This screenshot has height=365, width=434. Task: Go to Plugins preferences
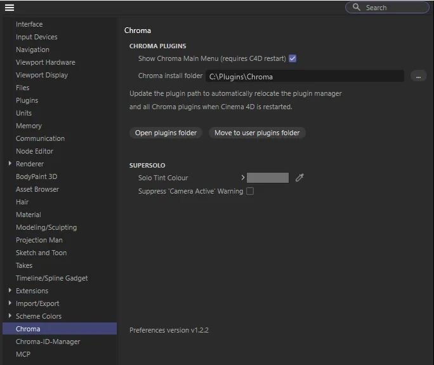pos(27,100)
